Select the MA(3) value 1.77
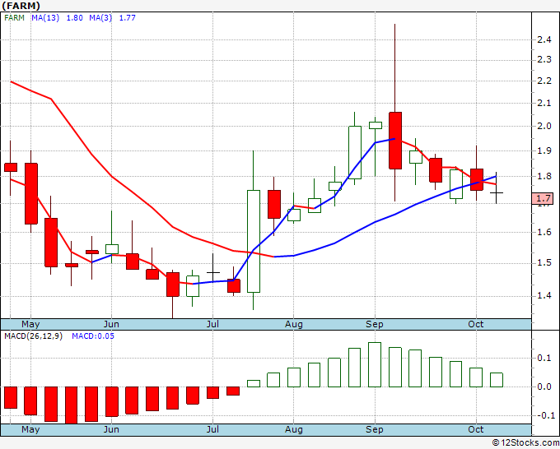 [x=127, y=17]
